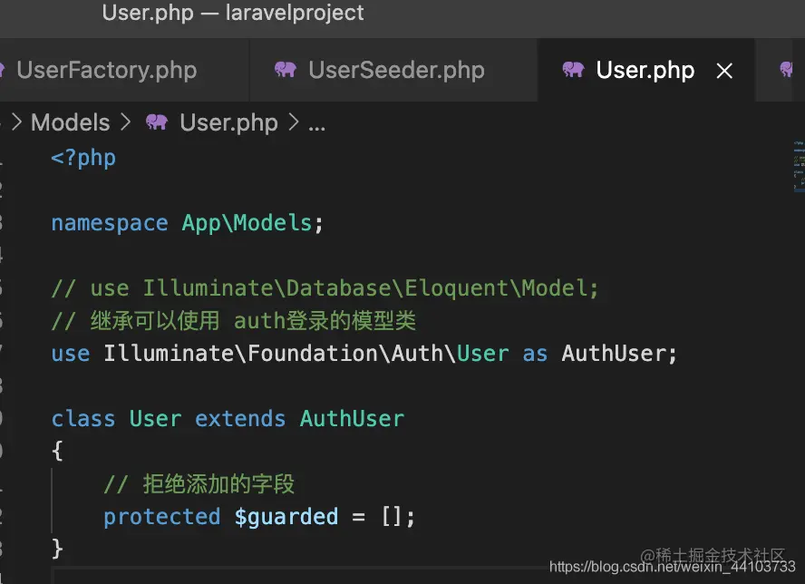The width and height of the screenshot is (805, 584).
Task: Click the elephant icon on UserSeeder.php tab
Action: pyautogui.click(x=286, y=69)
